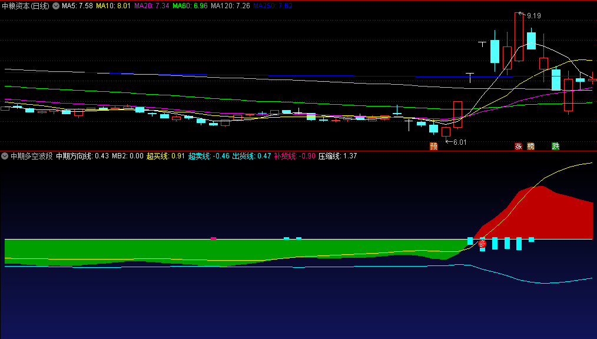Select the MA10: 8.01 label
Viewport: 597px width, 339px height.
tap(113, 6)
